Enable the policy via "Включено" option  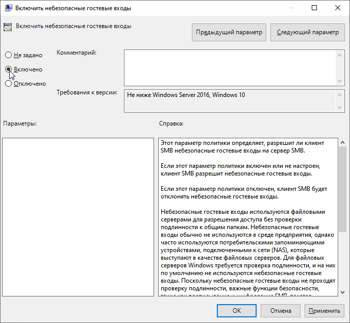pyautogui.click(x=8, y=69)
